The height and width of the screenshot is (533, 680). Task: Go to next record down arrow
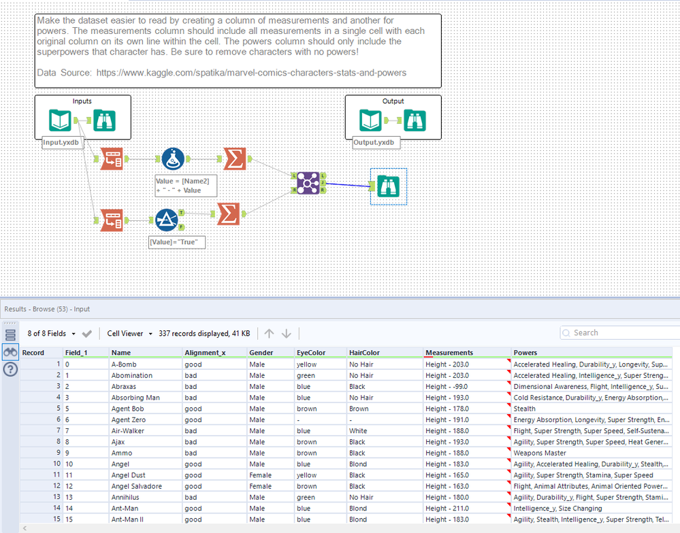click(x=286, y=333)
